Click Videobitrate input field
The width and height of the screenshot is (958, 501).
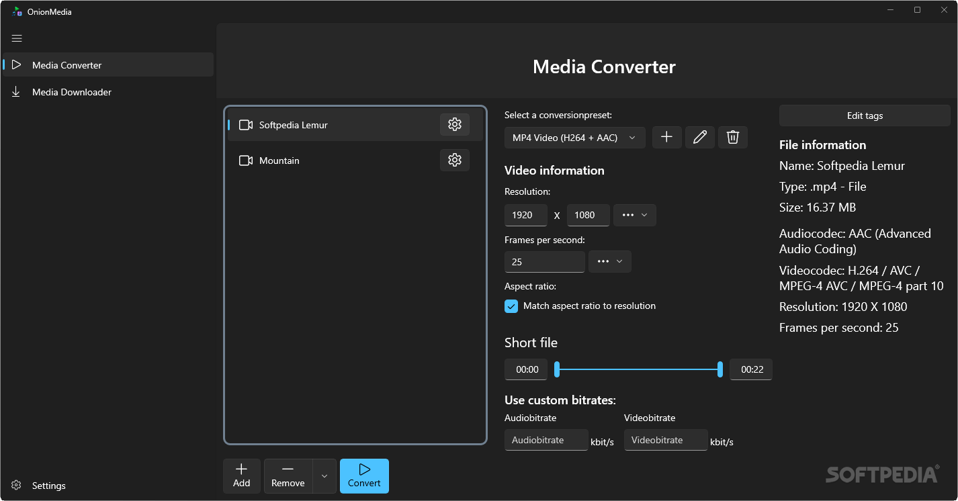pyautogui.click(x=666, y=440)
